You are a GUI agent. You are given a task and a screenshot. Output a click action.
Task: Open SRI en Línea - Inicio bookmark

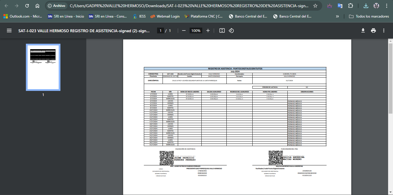coord(66,16)
